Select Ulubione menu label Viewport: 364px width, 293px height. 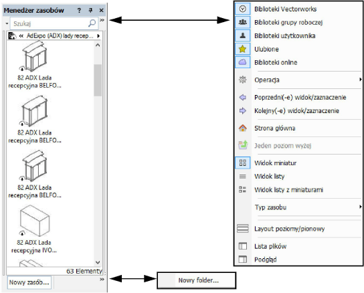click(x=266, y=50)
